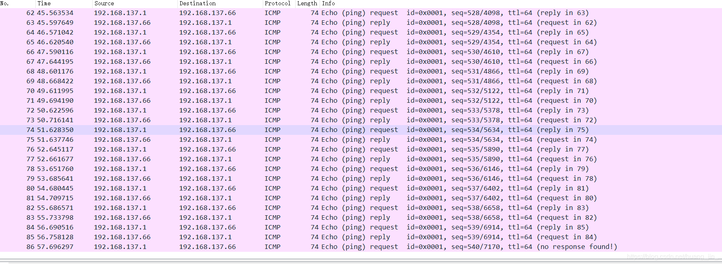The width and height of the screenshot is (722, 264).
Task: Click source 192.168.137.66 in packet 79
Action: click(122, 179)
